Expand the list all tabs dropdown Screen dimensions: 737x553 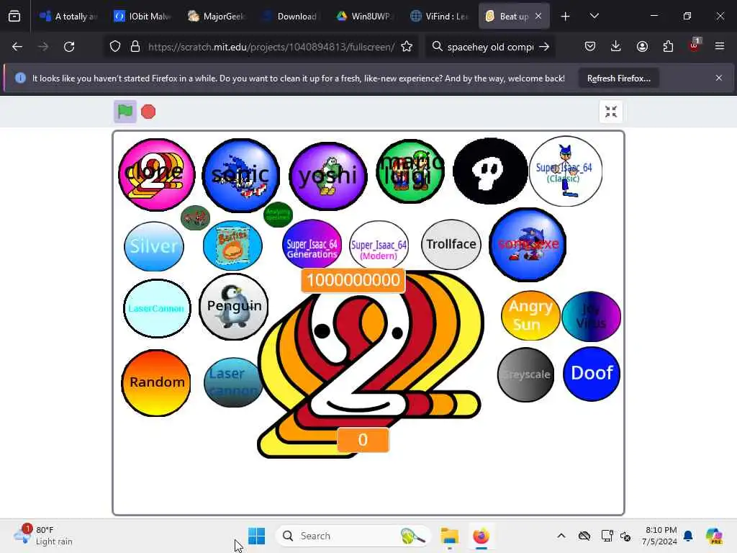pyautogui.click(x=594, y=17)
